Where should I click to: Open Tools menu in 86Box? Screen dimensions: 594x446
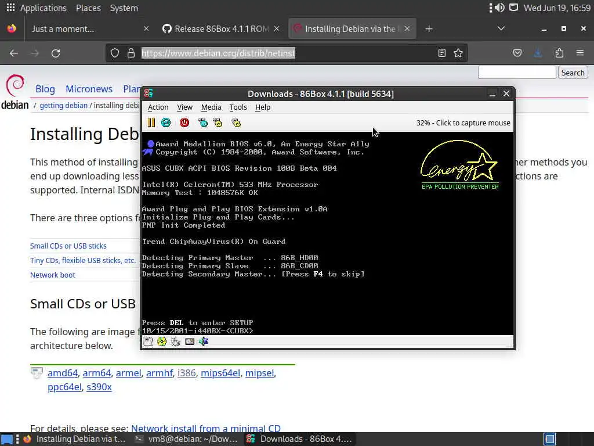point(238,107)
